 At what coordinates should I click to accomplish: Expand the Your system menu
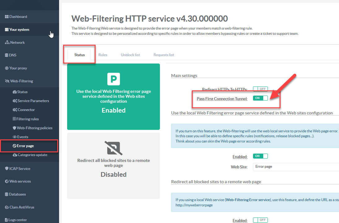19,30
